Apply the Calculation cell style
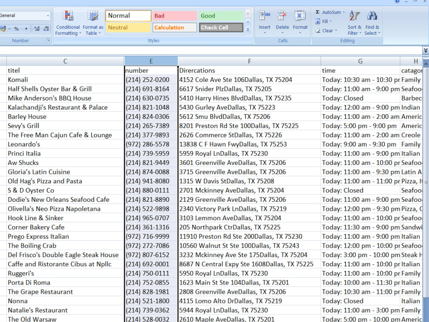429x322 pixels. (x=175, y=27)
